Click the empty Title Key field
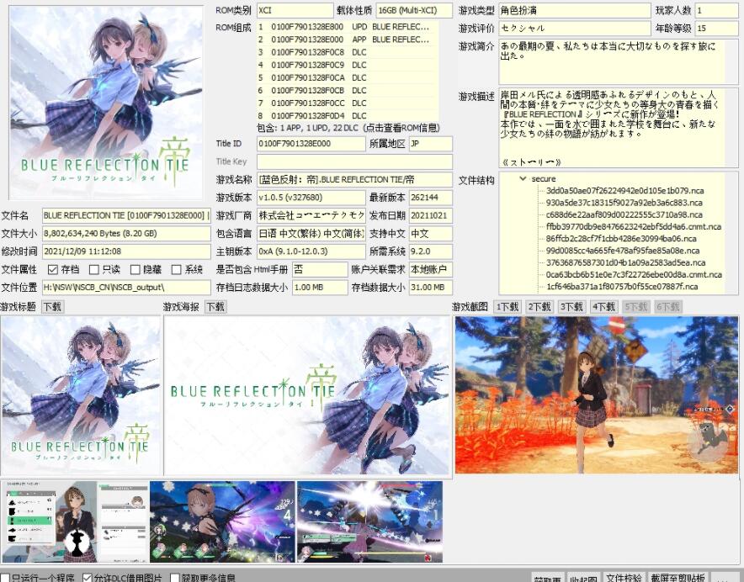 (x=354, y=161)
